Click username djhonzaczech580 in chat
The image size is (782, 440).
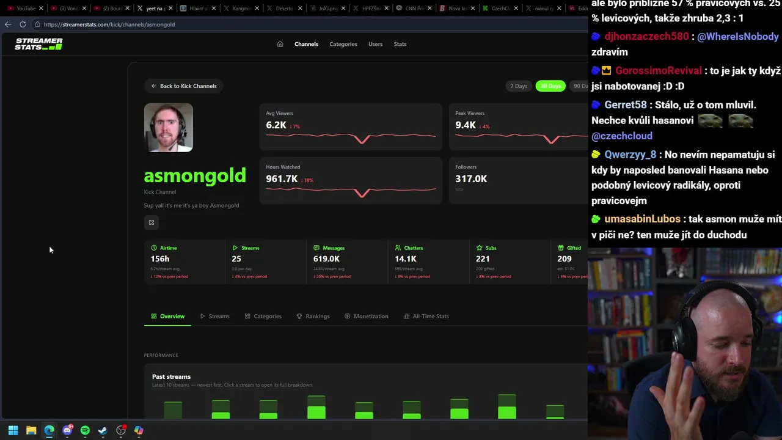(x=646, y=37)
